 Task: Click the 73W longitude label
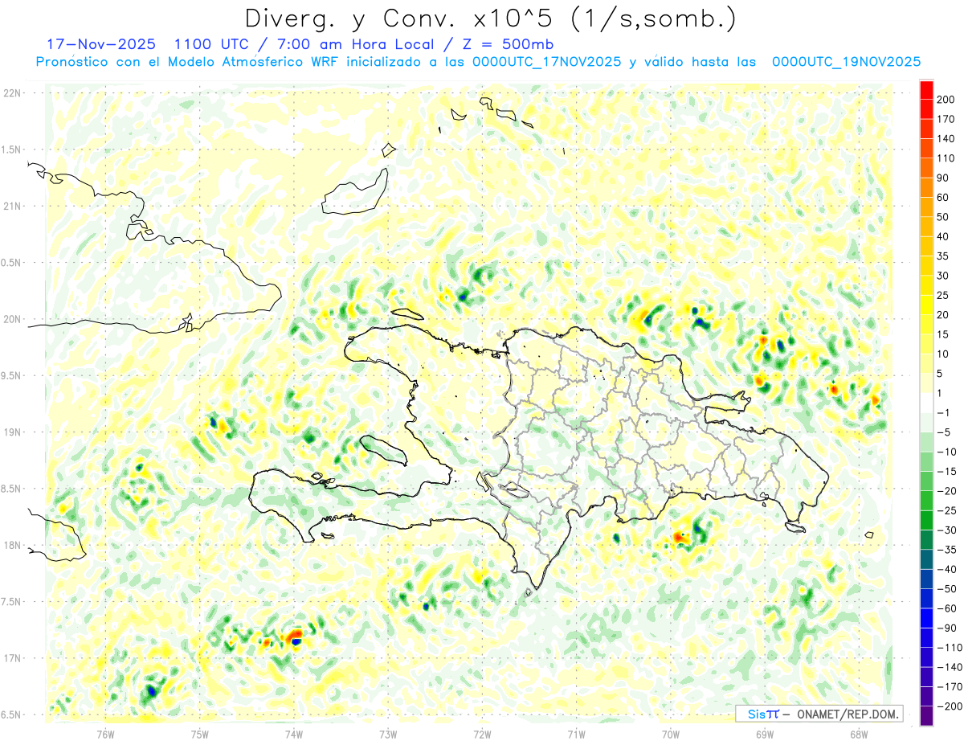pos(388,734)
